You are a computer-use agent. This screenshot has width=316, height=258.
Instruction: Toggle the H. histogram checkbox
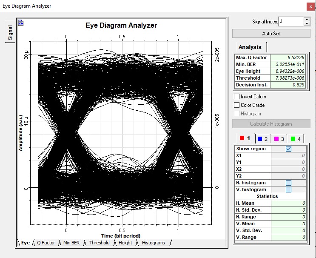pyautogui.click(x=288, y=183)
